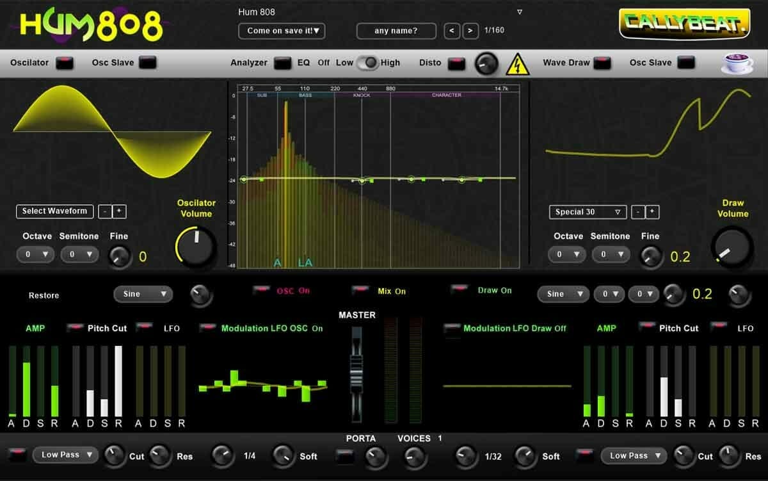Viewport: 768px width, 481px height.
Task: Select the LFO tab on the right envelope panel
Action: pyautogui.click(x=745, y=328)
